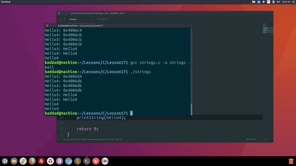Open the Trash in the dock
Screen dimensions: 296x166
point(291,161)
